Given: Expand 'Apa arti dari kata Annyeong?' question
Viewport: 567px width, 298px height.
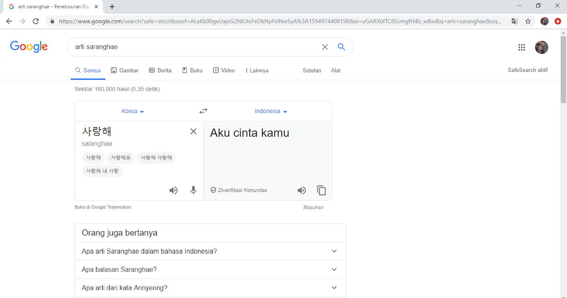Looking at the screenshot, I should pyautogui.click(x=210, y=288).
